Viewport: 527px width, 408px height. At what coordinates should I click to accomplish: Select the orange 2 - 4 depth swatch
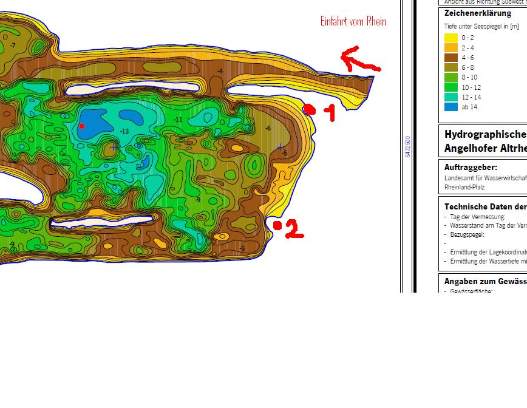[450, 47]
